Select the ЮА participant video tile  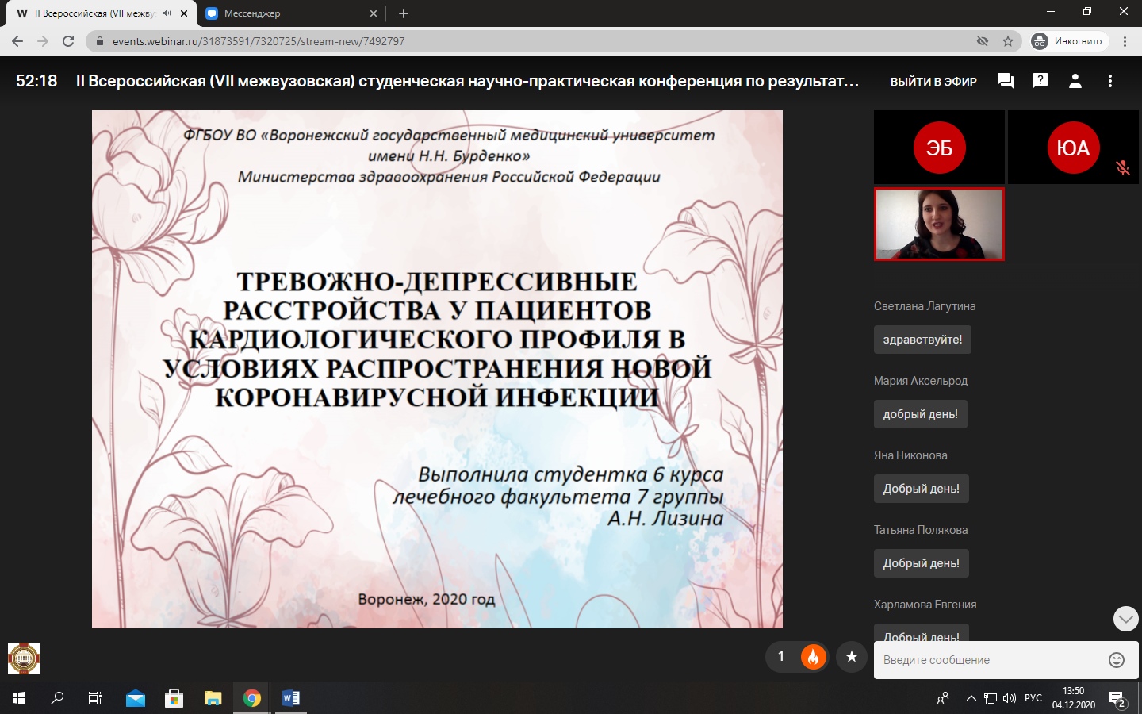point(1073,148)
